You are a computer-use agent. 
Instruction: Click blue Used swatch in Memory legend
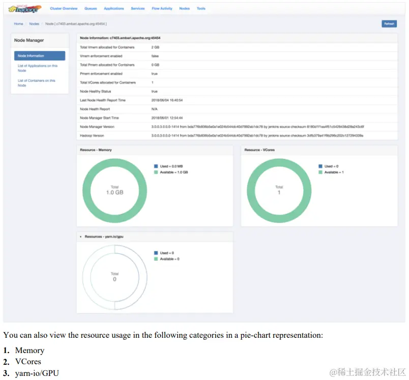[156, 166]
